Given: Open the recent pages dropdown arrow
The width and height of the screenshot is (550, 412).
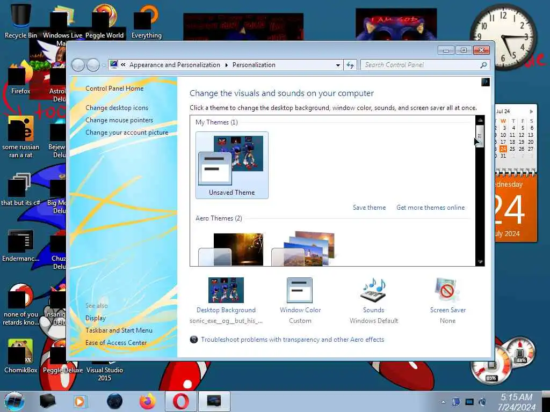Looking at the screenshot, I should pos(104,65).
